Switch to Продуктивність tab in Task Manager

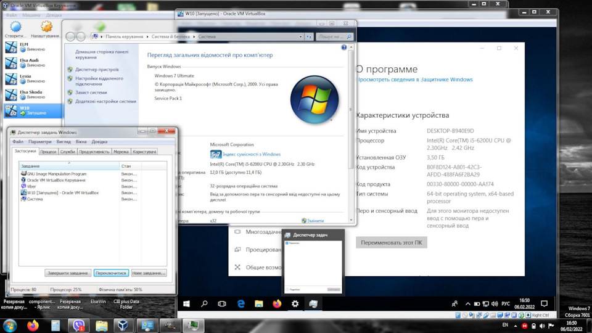(x=94, y=152)
